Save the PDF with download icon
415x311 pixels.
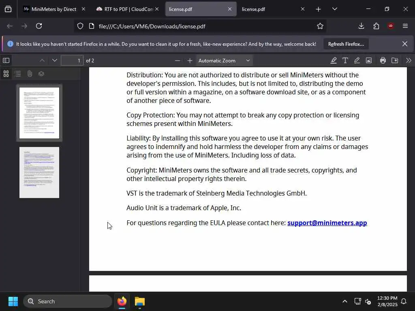tap(395, 61)
